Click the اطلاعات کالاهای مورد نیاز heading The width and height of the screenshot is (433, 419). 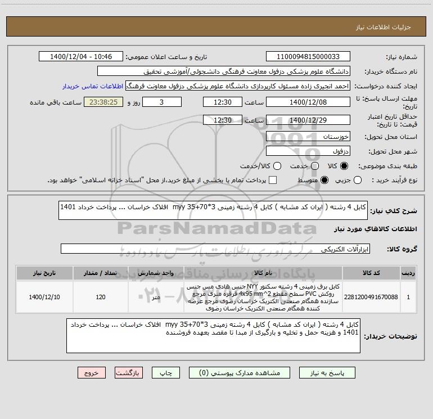tap(375, 229)
